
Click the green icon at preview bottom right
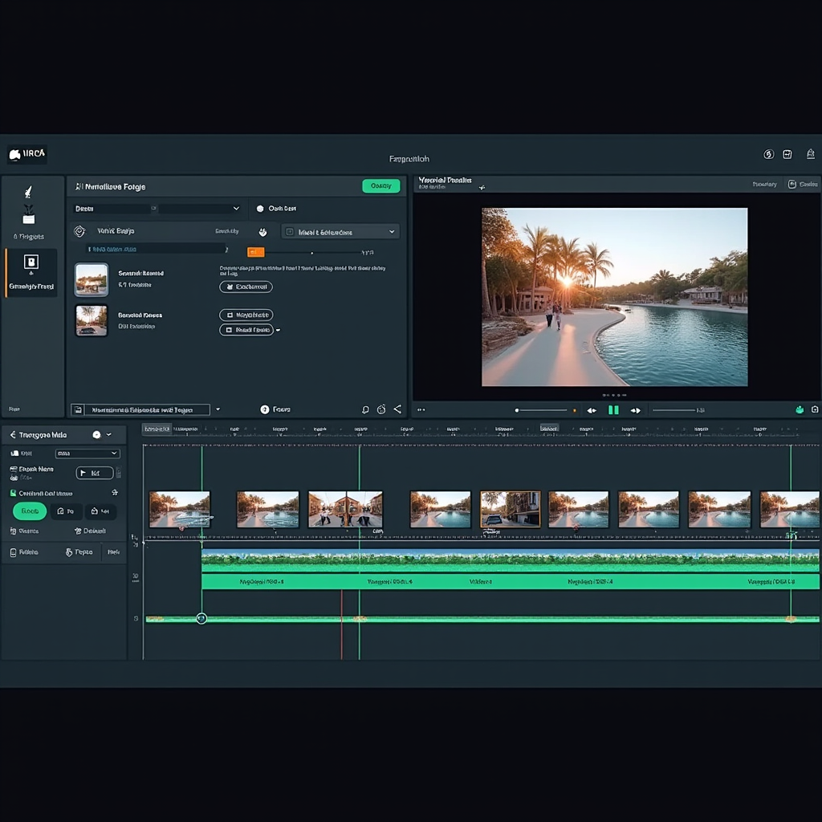800,409
